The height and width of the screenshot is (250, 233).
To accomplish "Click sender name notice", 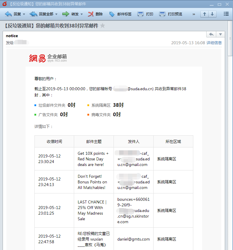I will [12, 36].
